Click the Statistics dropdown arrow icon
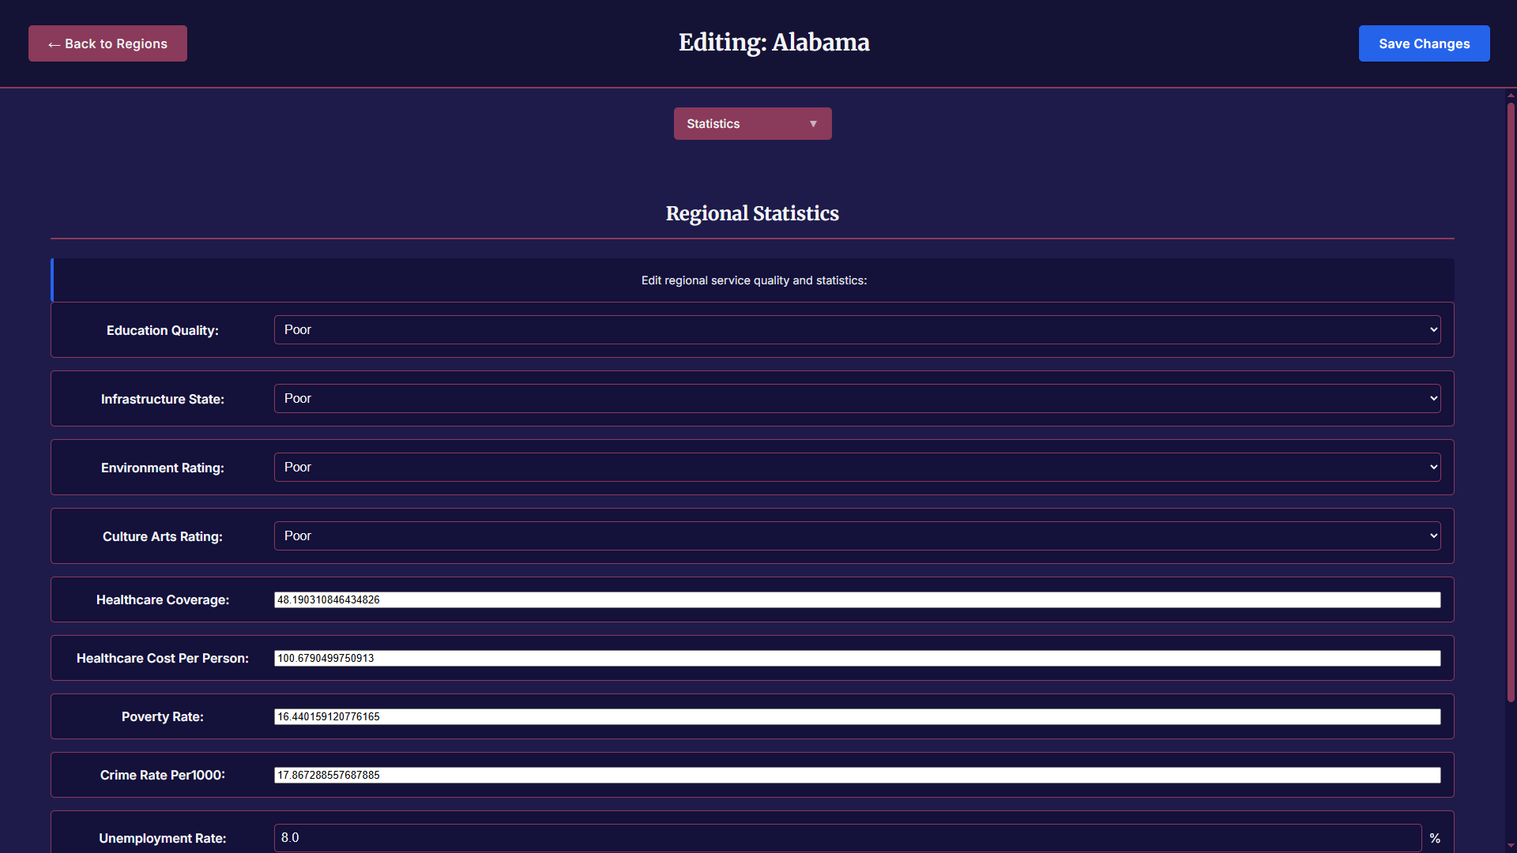This screenshot has height=853, width=1517. click(x=813, y=124)
